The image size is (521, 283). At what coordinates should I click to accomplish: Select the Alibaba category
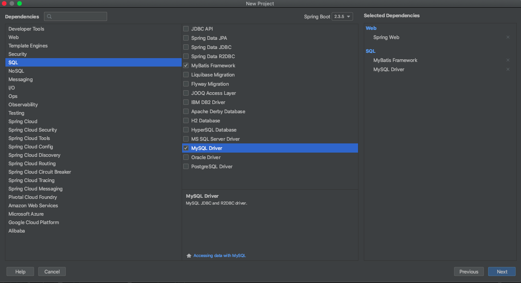click(x=93, y=231)
